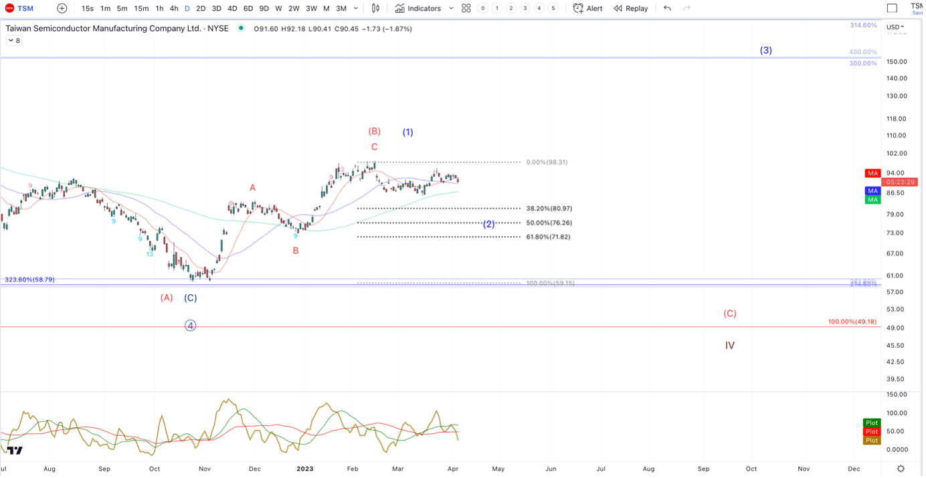Open the USD currency dropdown
The height and width of the screenshot is (478, 926).
click(x=895, y=27)
